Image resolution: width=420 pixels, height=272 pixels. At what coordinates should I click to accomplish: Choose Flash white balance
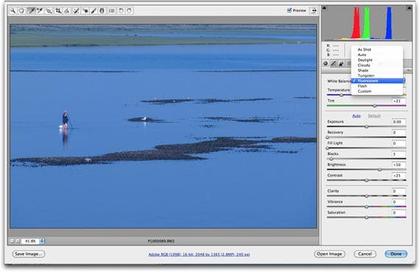click(x=377, y=86)
